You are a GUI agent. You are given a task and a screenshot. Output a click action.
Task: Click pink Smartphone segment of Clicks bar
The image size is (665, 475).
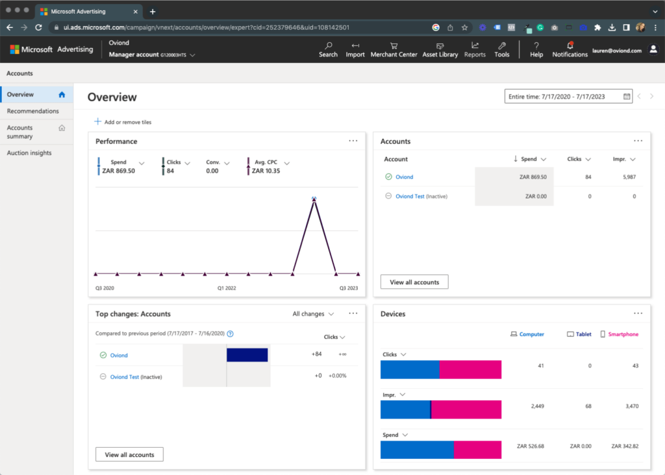pyautogui.click(x=470, y=369)
